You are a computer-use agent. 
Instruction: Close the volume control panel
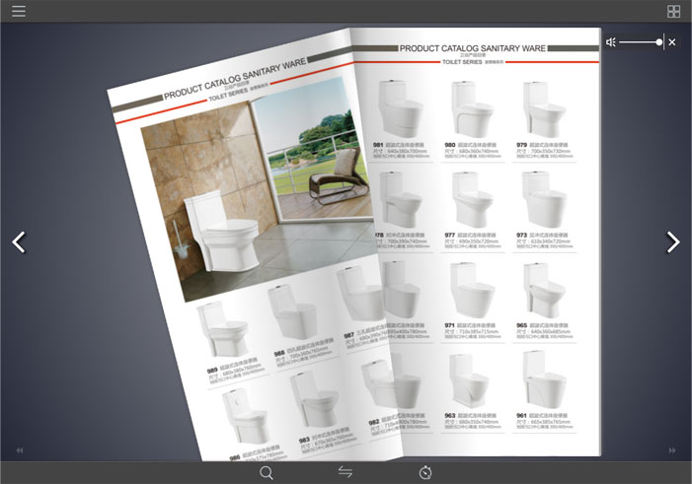(x=672, y=42)
